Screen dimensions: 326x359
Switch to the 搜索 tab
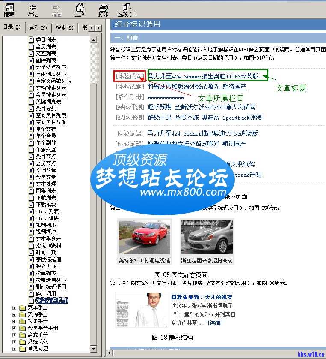point(64,28)
